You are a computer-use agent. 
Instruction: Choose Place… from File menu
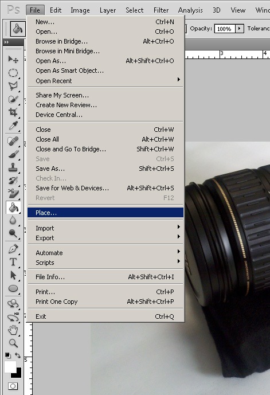tap(105, 213)
